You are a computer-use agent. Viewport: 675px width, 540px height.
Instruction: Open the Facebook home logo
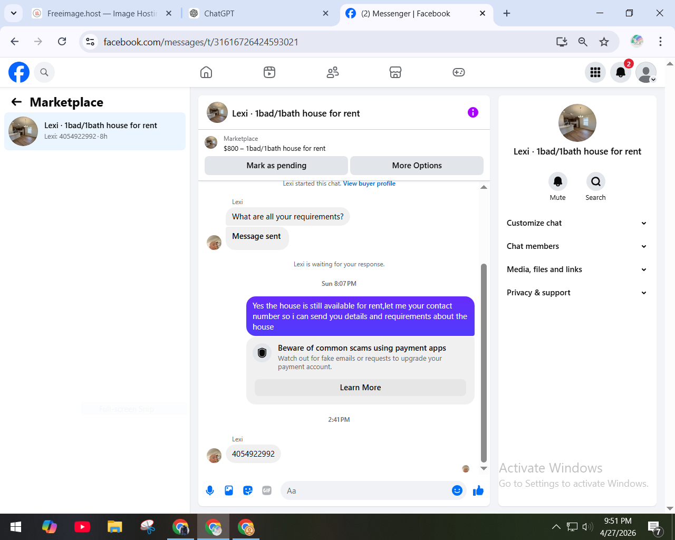19,72
